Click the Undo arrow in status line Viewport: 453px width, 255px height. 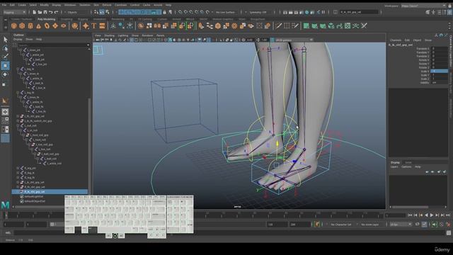click(x=51, y=13)
